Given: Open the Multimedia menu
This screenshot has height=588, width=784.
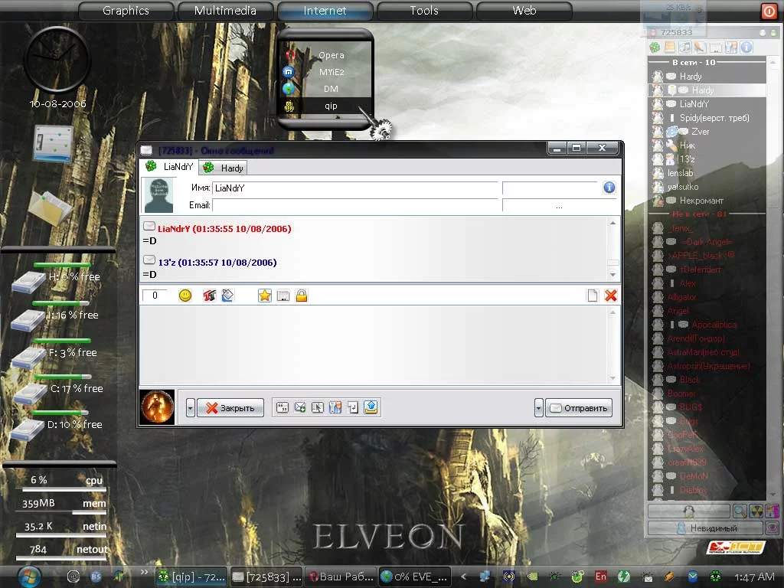Looking at the screenshot, I should [225, 11].
